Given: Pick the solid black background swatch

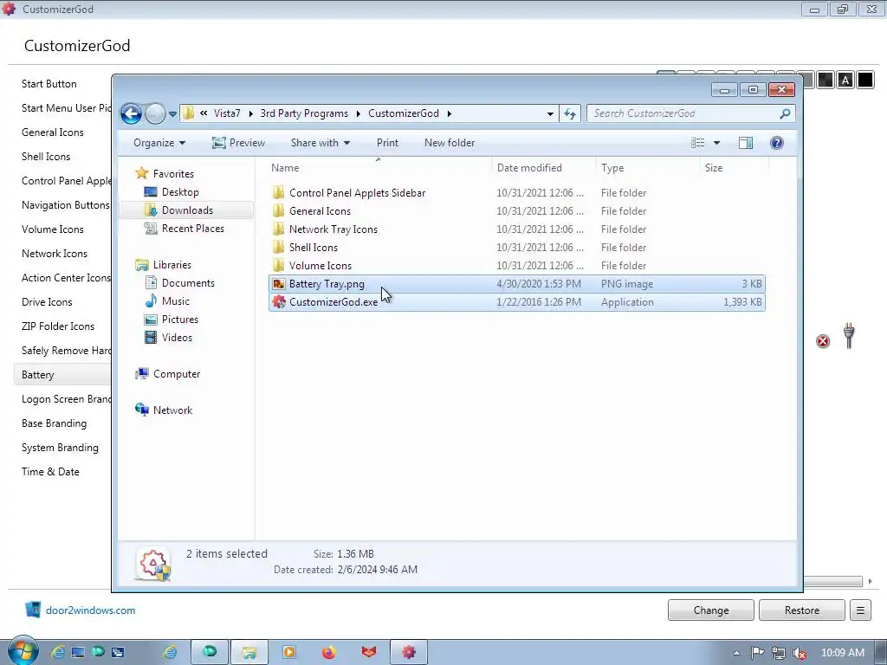Looking at the screenshot, I should 865,81.
